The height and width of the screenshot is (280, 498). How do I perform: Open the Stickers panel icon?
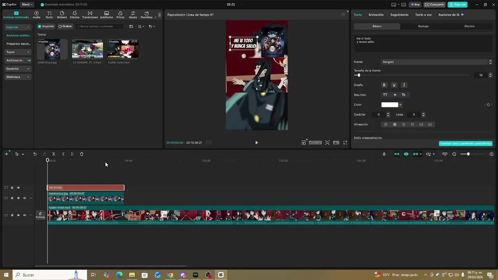[x=62, y=15]
